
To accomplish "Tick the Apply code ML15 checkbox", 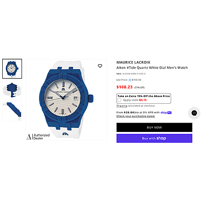I will [119, 100].
